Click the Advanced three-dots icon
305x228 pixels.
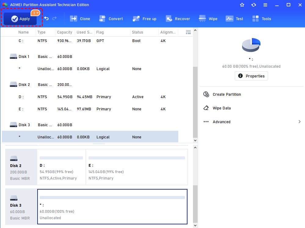206,122
